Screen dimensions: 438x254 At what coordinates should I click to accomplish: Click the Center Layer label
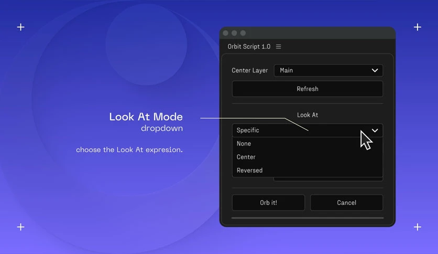point(249,70)
